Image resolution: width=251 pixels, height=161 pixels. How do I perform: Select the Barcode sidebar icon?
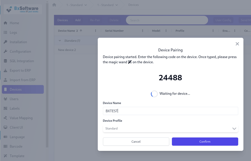[x=5, y=146]
